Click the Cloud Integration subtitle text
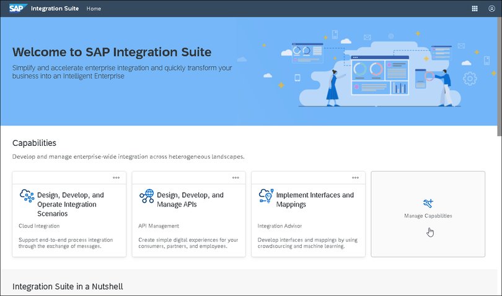Screen dimensions: 502x296 [39, 226]
